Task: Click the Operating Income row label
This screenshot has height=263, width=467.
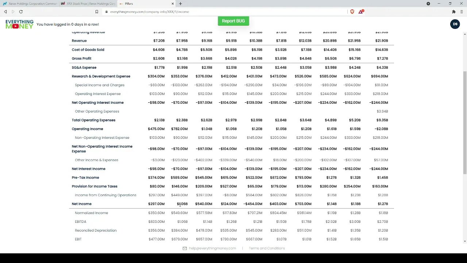Action: tap(88, 129)
